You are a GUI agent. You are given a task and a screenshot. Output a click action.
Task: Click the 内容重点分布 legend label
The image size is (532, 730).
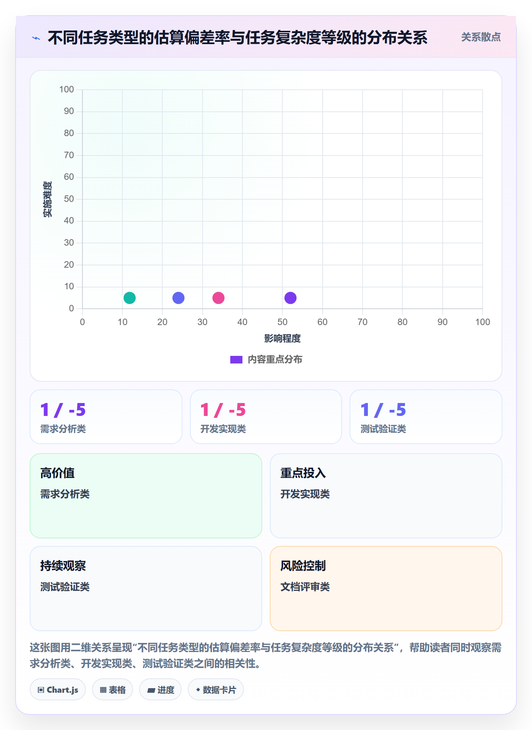(275, 360)
